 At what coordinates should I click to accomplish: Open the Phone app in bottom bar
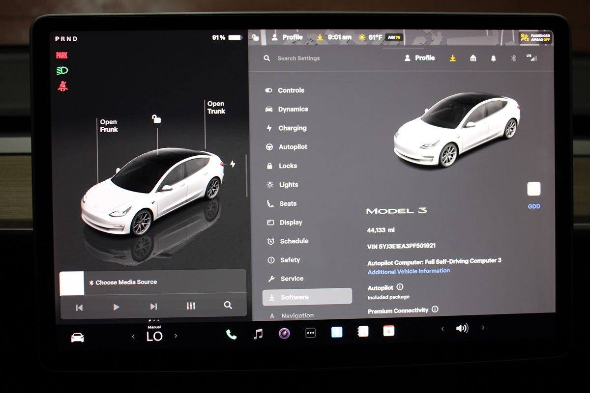(x=231, y=334)
